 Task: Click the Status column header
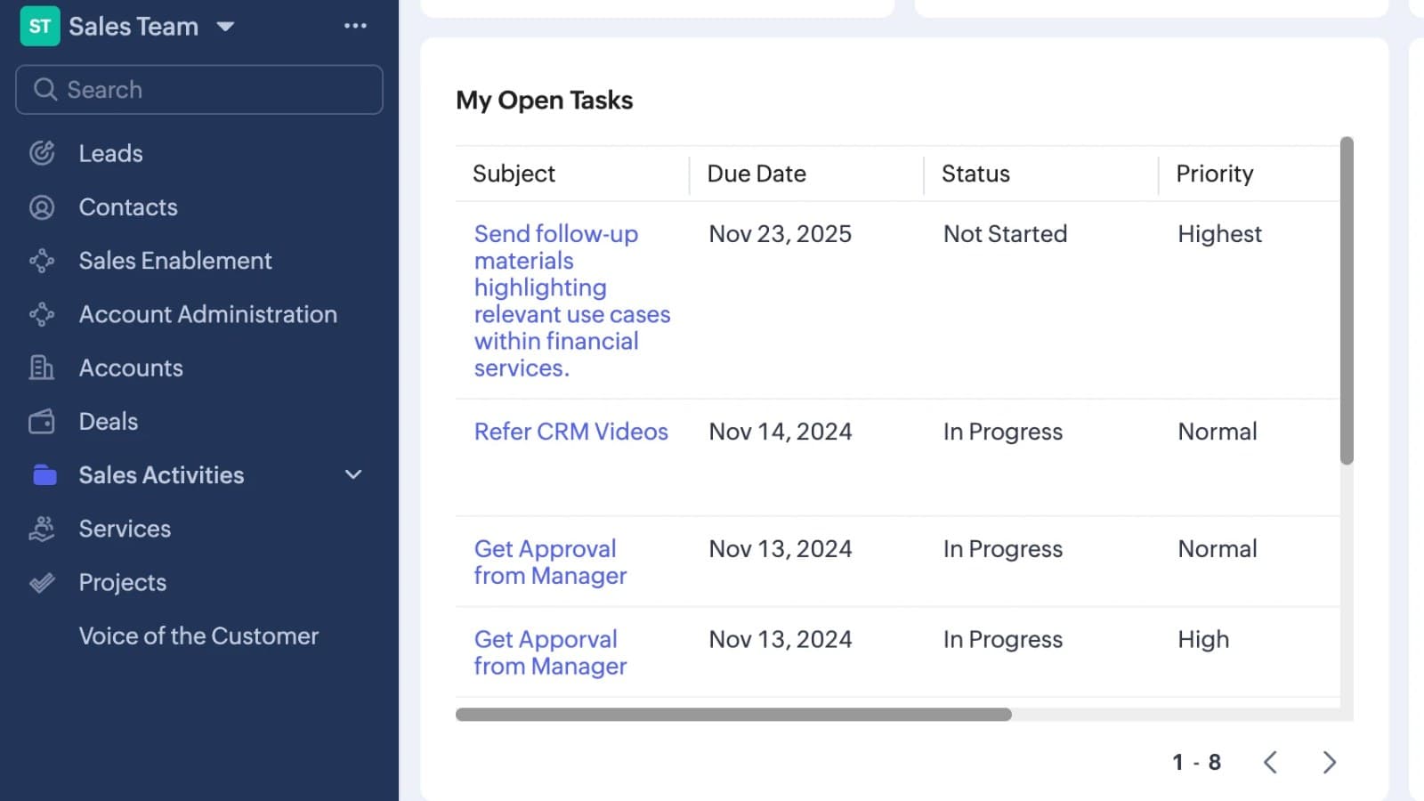tap(975, 174)
